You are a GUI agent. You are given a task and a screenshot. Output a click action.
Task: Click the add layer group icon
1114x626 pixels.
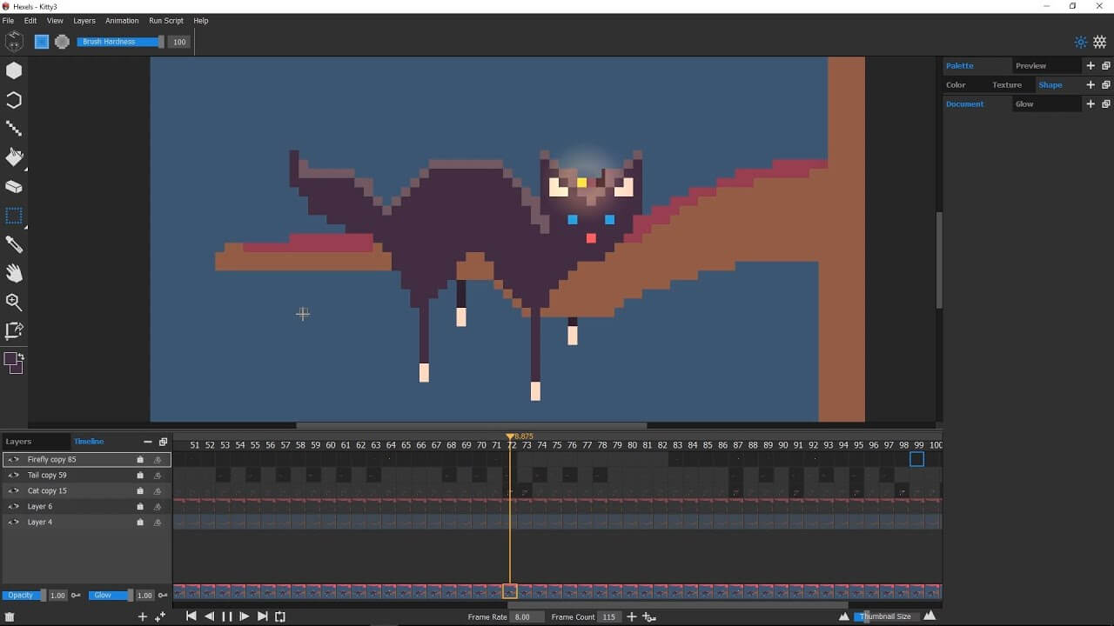(x=160, y=616)
